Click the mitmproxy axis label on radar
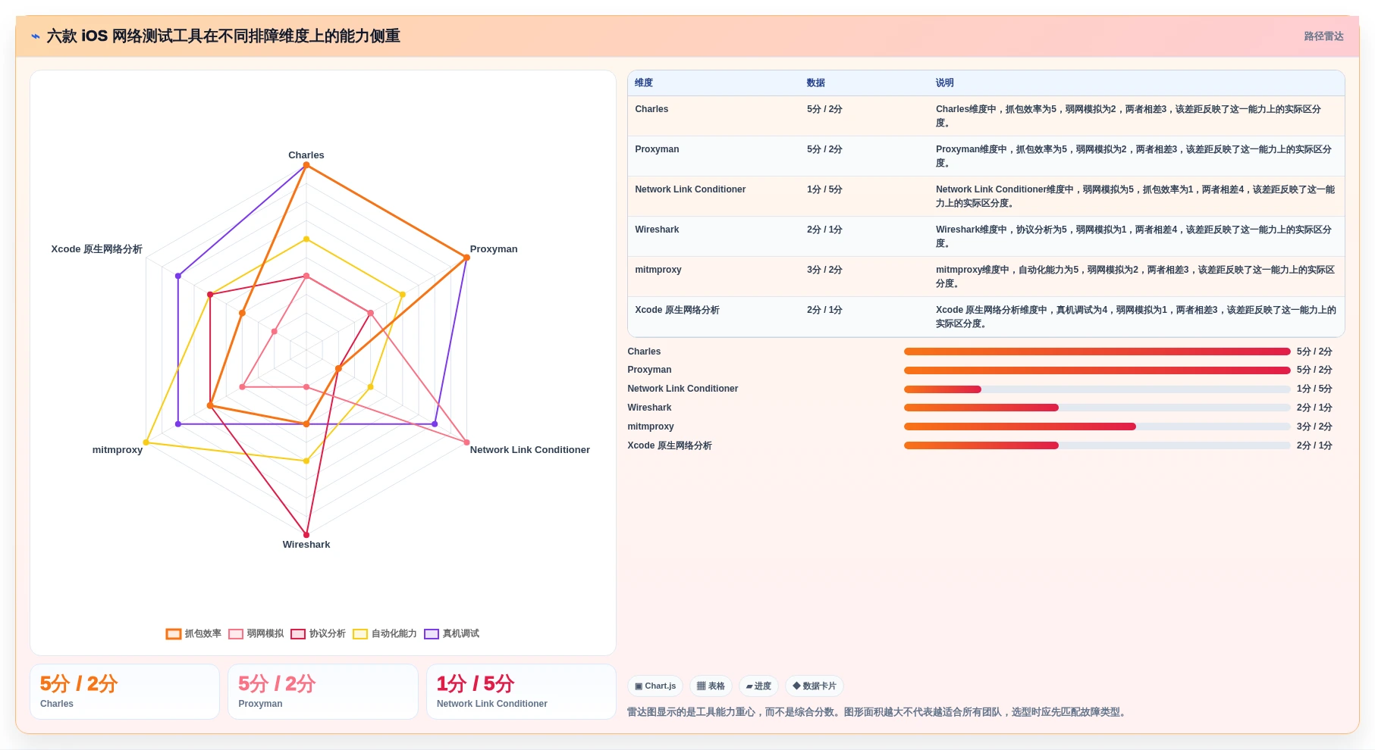 (118, 450)
